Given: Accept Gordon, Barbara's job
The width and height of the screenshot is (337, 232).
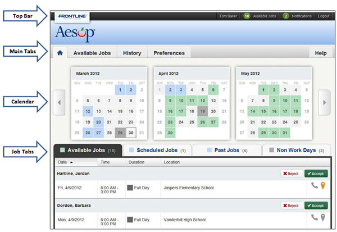Looking at the screenshot, I should point(316,206).
